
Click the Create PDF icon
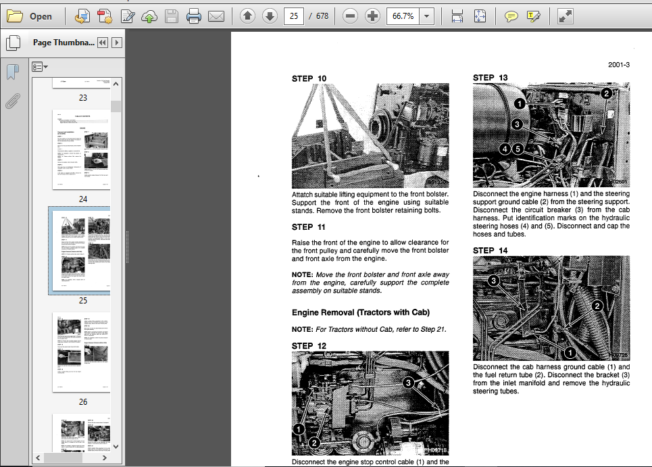pyautogui.click(x=105, y=17)
